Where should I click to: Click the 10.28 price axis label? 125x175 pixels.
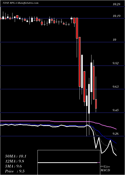pyautogui.click(x=116, y=4)
